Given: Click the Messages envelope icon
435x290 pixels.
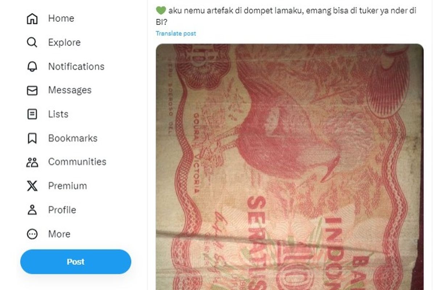Looking at the screenshot, I should click(32, 90).
